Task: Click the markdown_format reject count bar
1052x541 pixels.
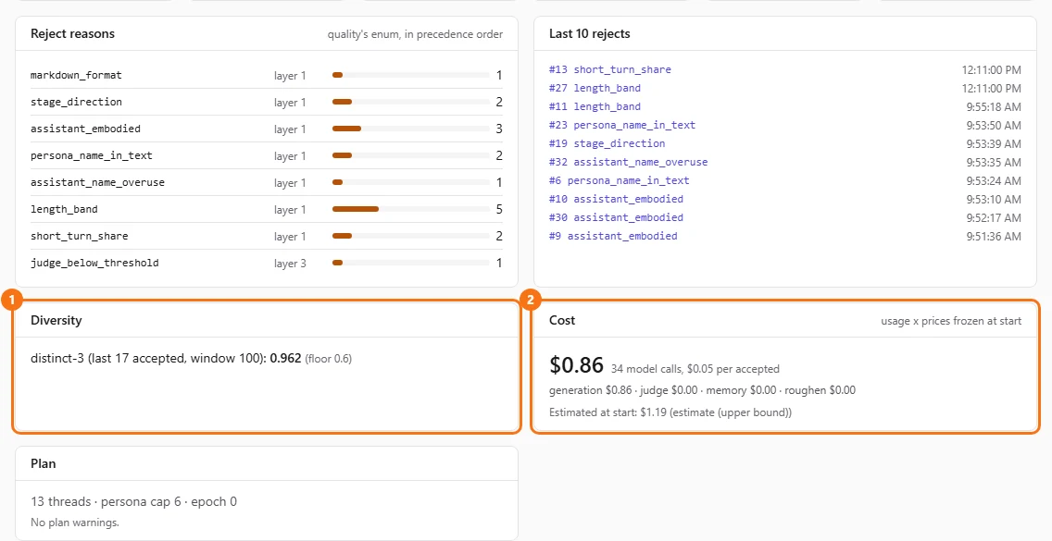Action: pyautogui.click(x=410, y=75)
